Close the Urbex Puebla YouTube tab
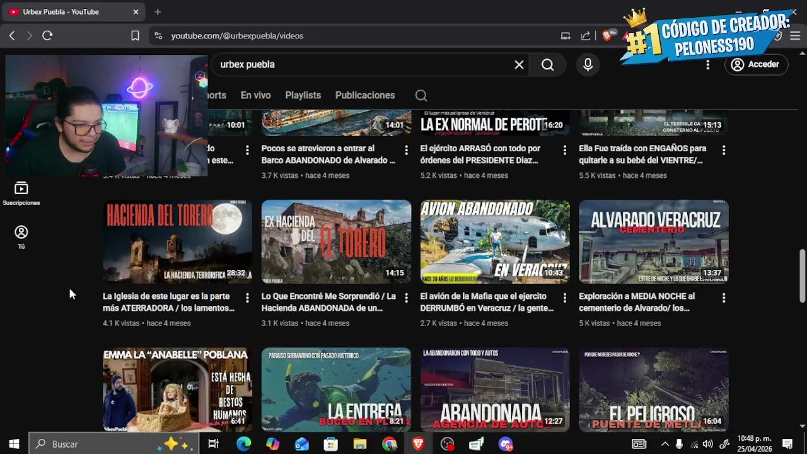 136,11
